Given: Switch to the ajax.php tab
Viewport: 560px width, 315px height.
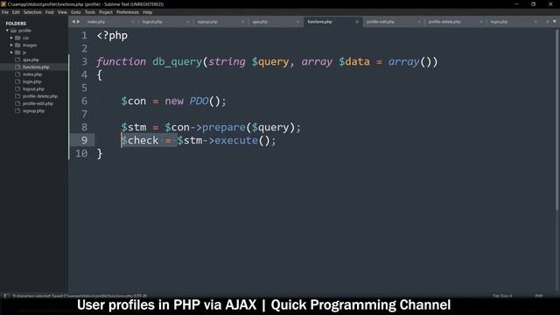Looking at the screenshot, I should pyautogui.click(x=260, y=22).
